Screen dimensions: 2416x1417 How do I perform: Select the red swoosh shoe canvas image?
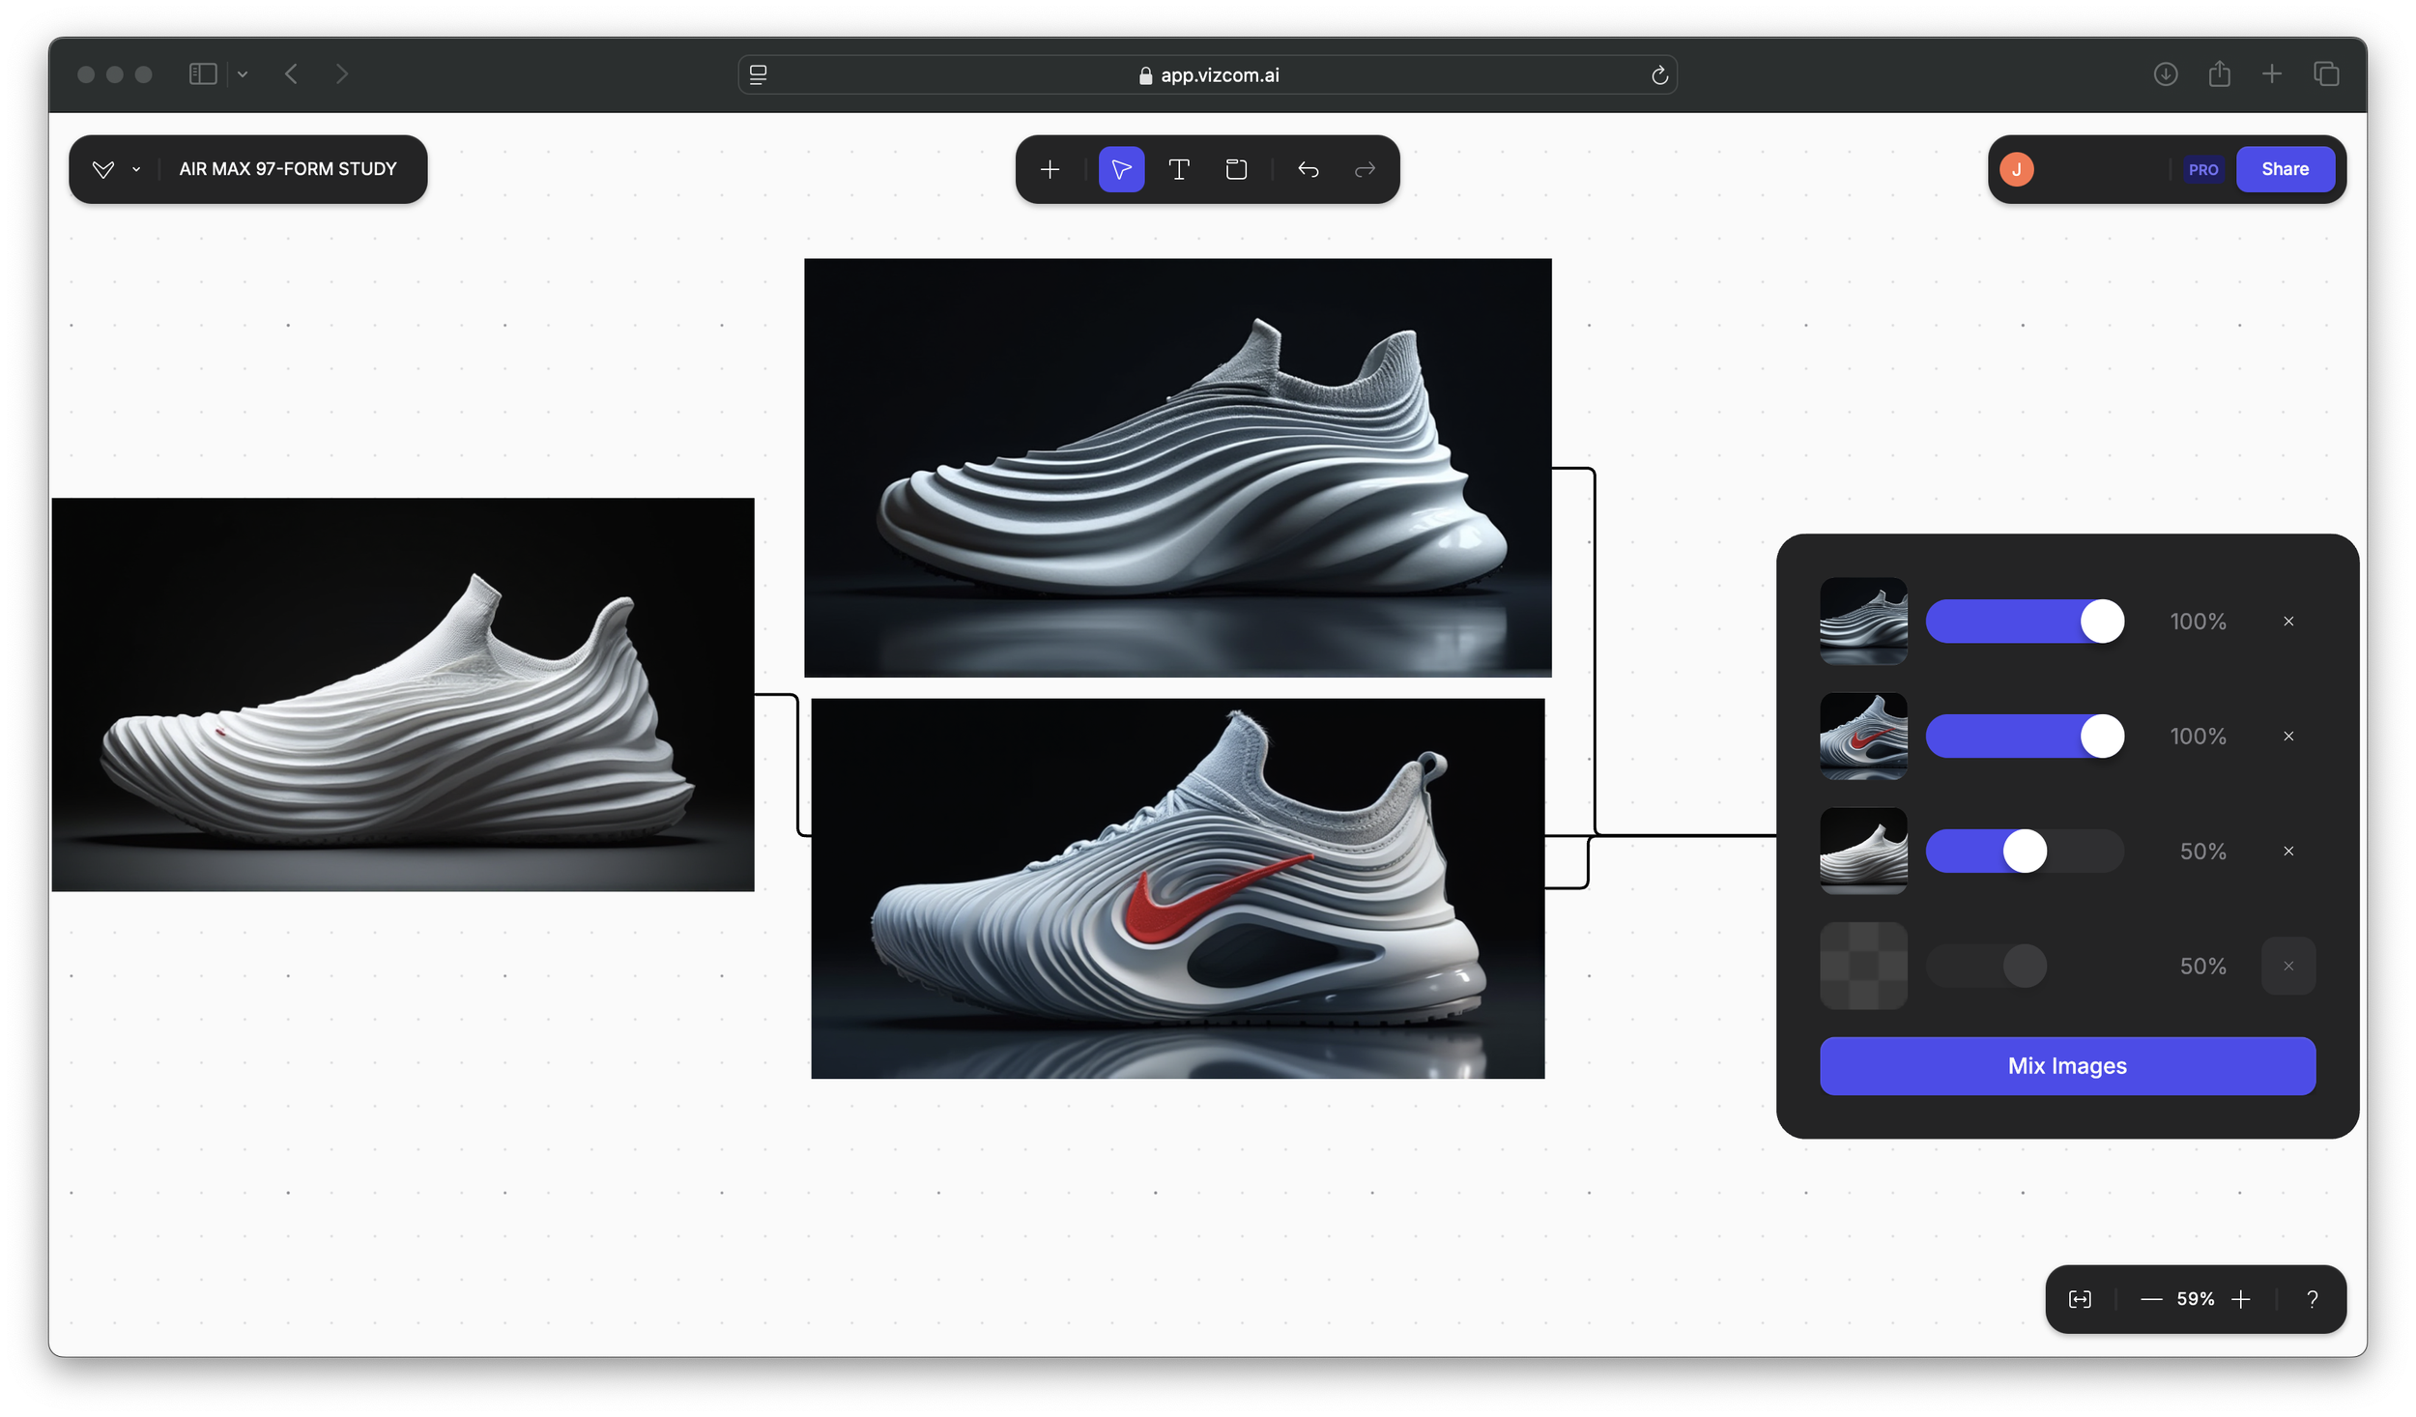[1177, 888]
